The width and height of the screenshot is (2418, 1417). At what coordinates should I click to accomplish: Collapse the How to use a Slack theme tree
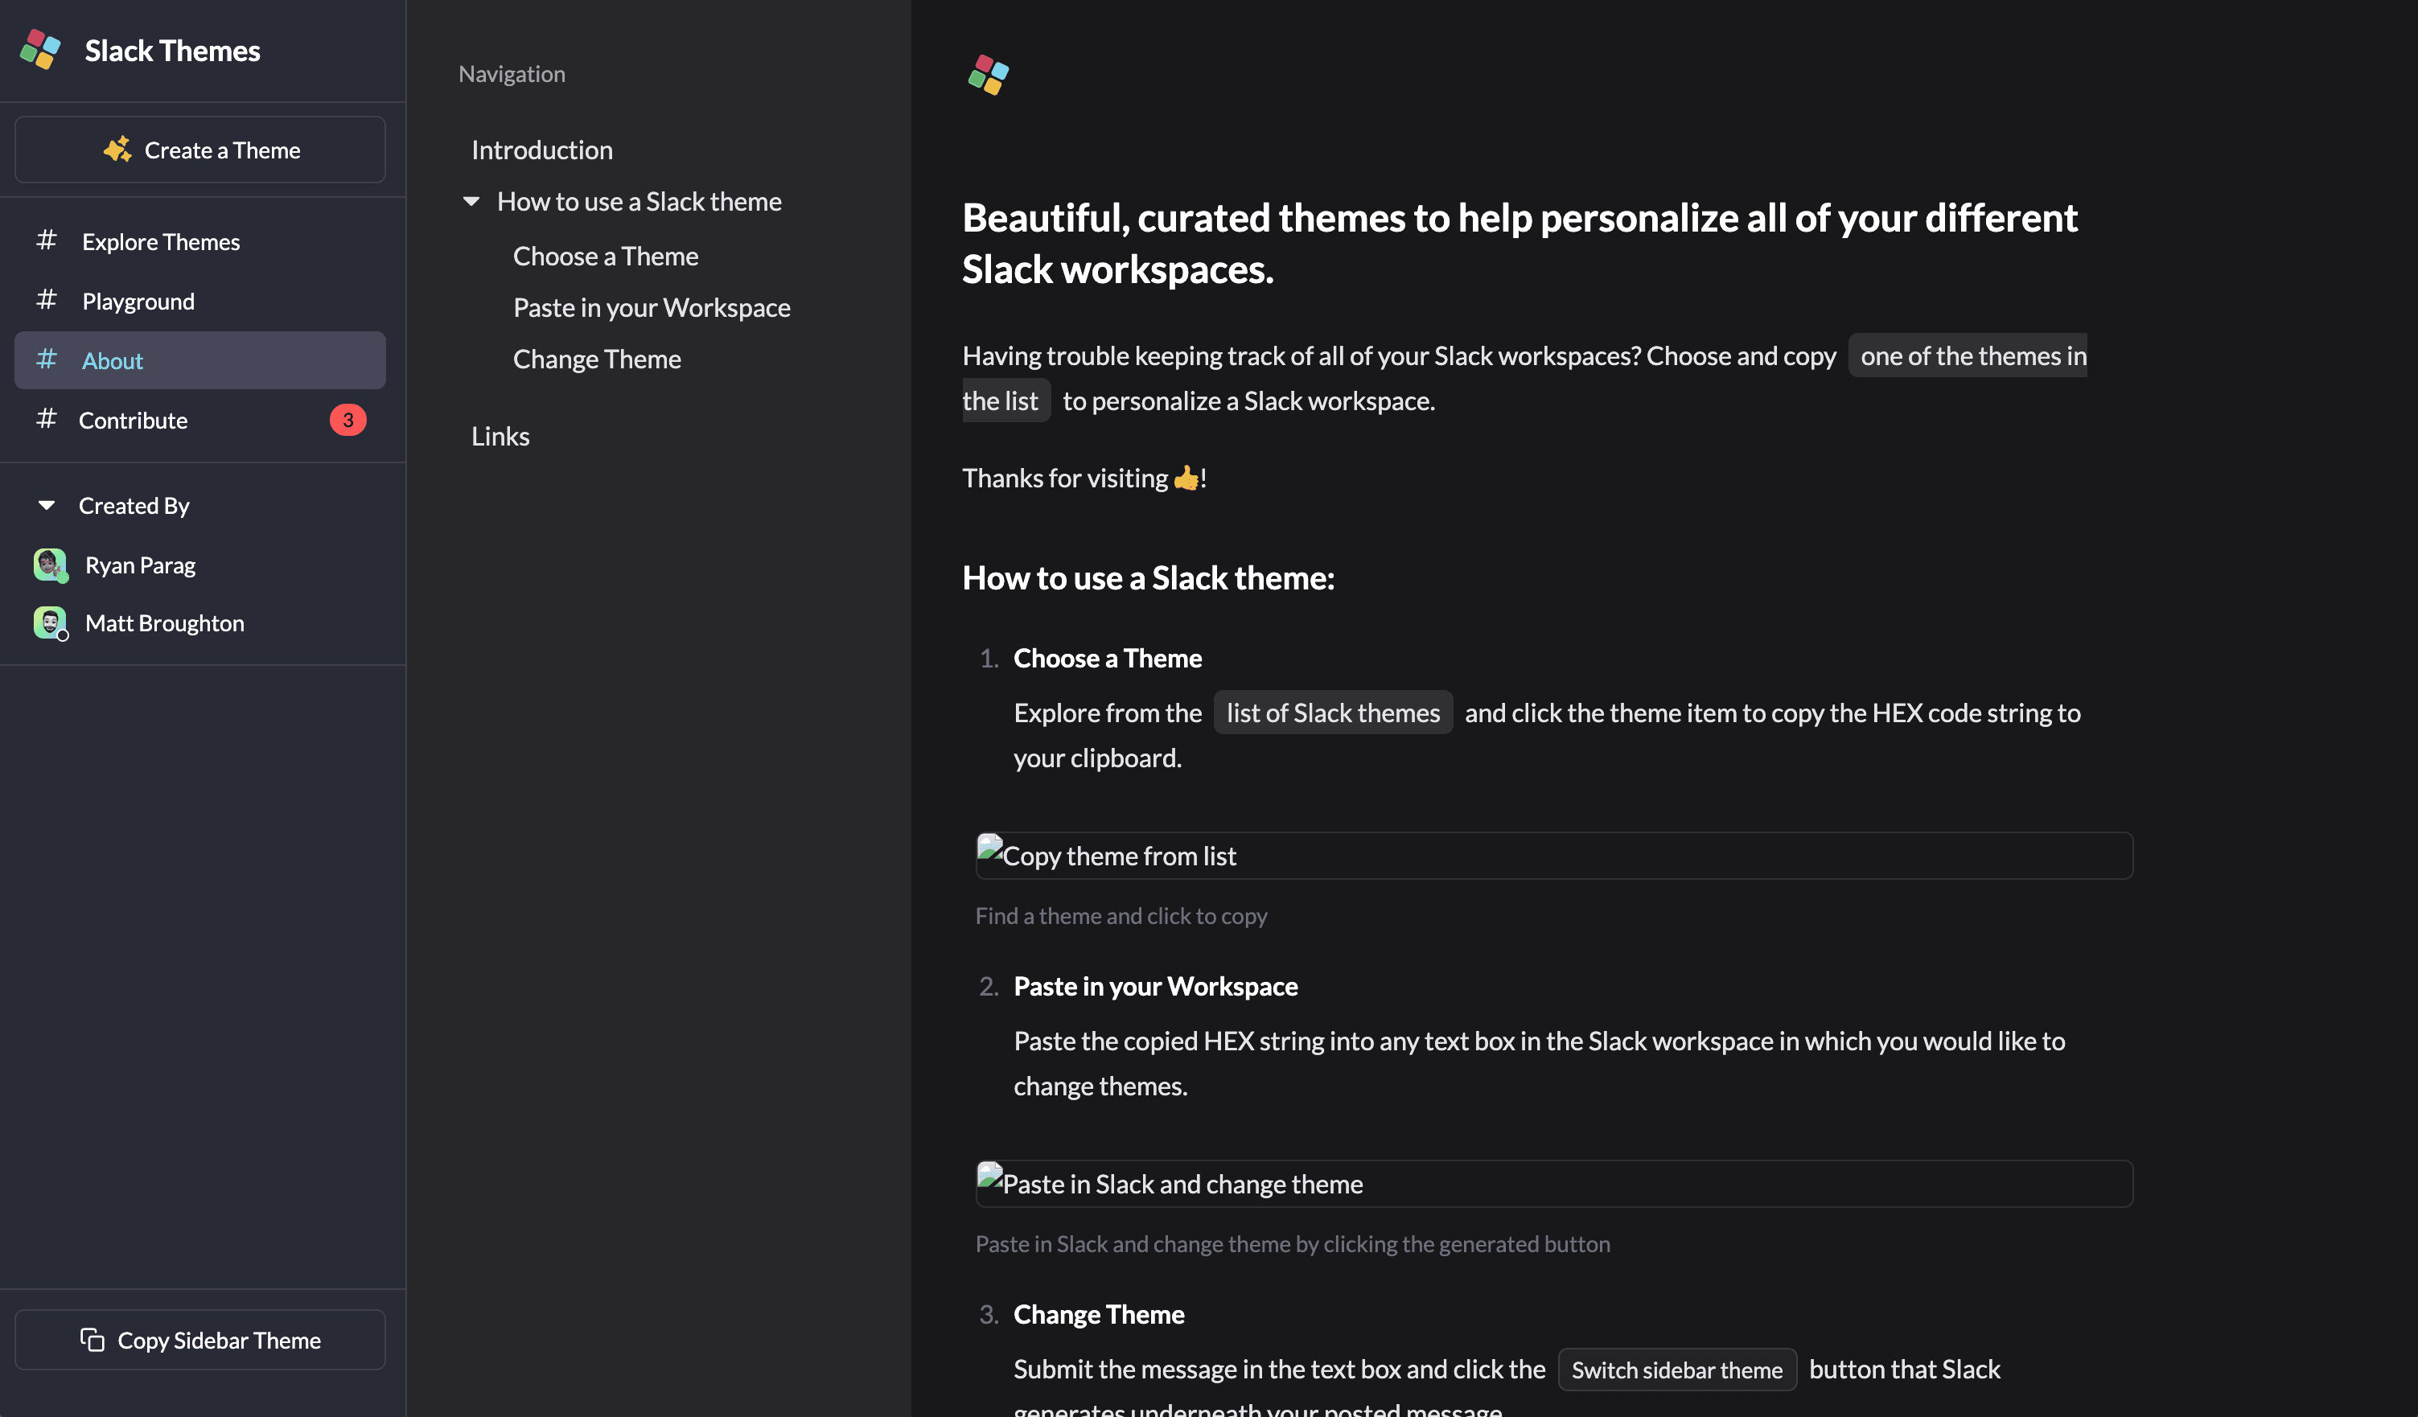(471, 202)
